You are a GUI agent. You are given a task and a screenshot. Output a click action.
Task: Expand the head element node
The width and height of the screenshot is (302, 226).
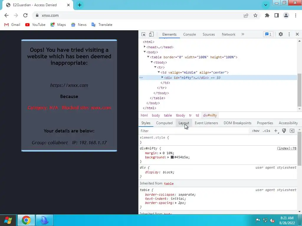pyautogui.click(x=145, y=47)
